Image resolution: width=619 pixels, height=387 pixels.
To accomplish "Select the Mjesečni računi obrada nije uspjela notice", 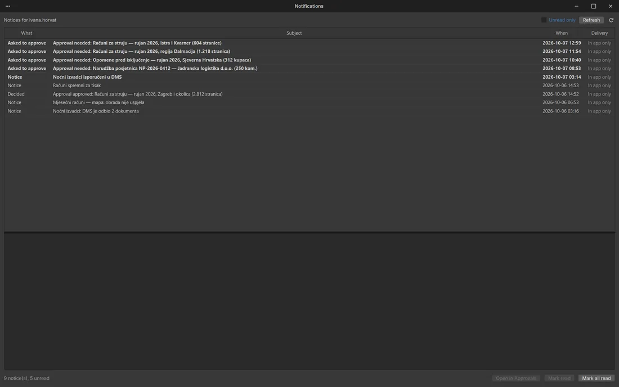I will click(309, 102).
